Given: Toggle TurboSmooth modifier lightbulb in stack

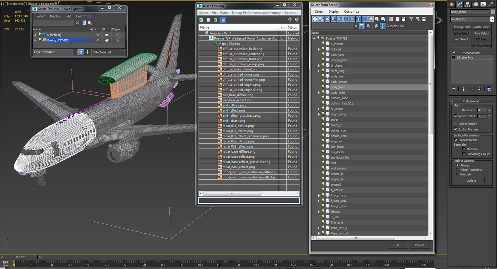Looking at the screenshot, I should (454, 53).
